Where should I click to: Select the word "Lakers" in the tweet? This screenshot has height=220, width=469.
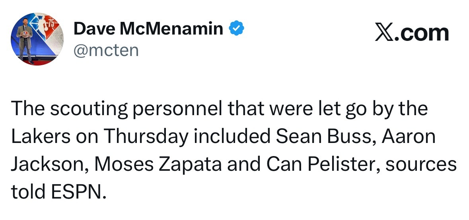click(35, 137)
